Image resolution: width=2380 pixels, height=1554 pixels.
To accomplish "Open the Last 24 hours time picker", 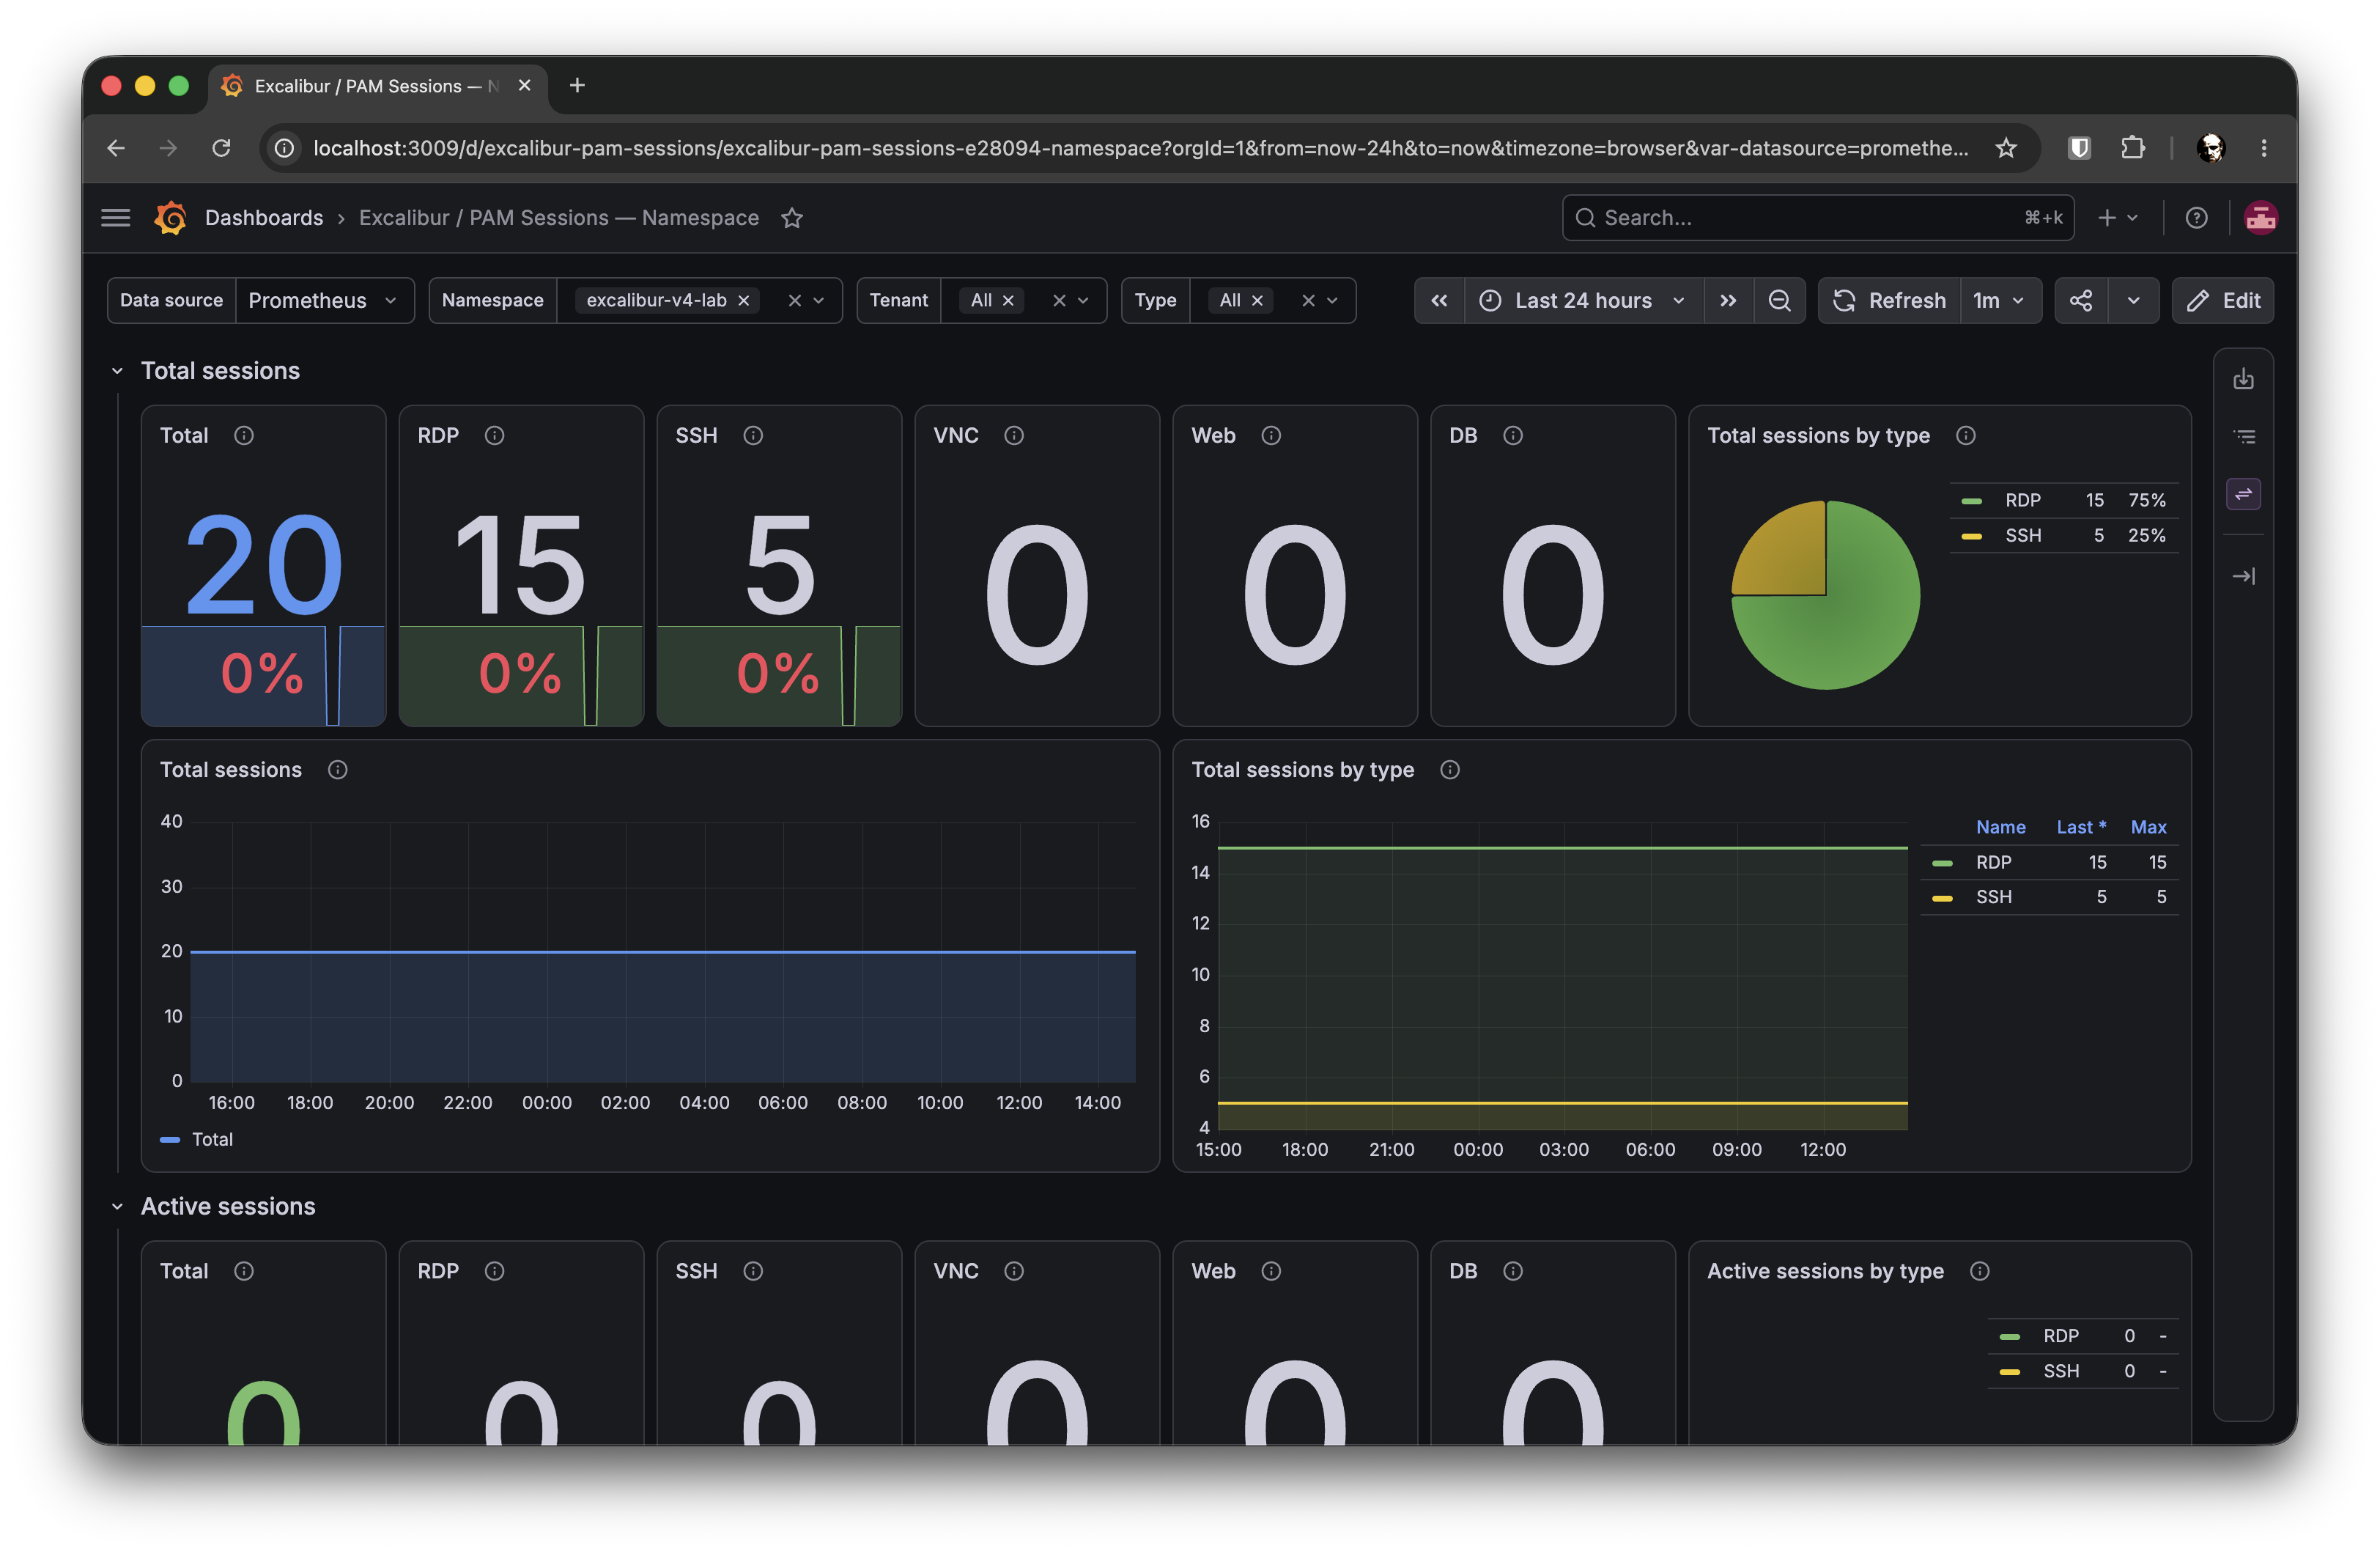I will pos(1583,301).
